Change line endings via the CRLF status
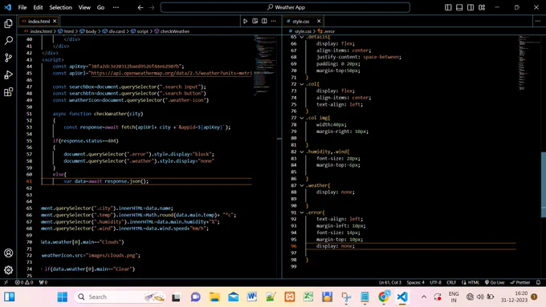The height and width of the screenshot is (307, 546). [x=451, y=282]
